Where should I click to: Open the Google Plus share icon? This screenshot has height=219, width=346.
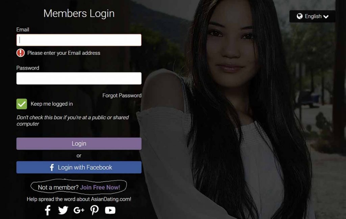coord(79,210)
